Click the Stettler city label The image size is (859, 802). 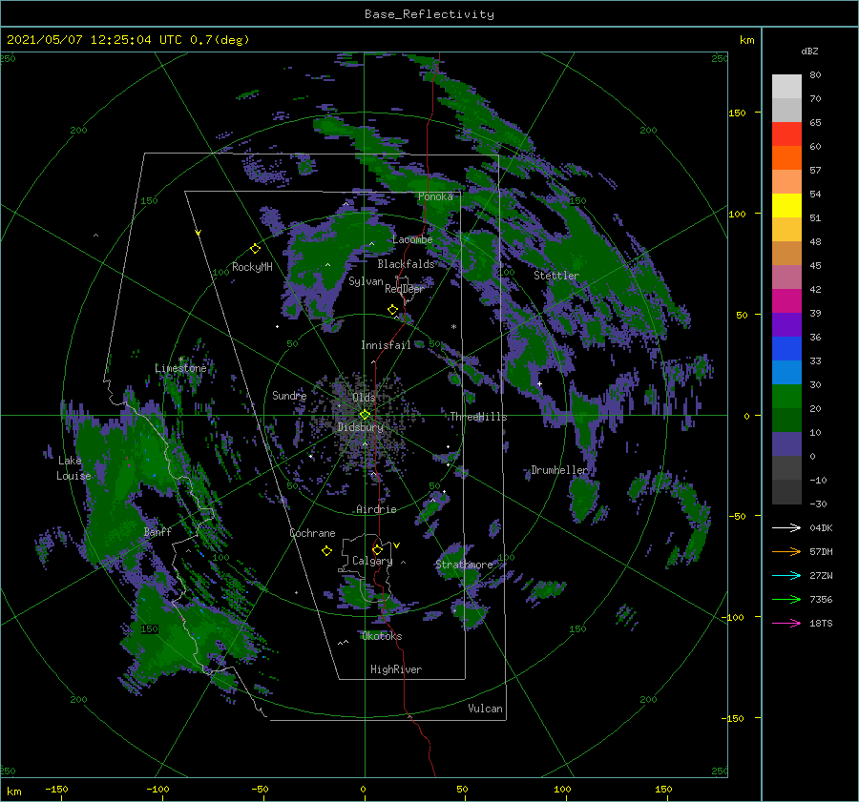click(556, 276)
